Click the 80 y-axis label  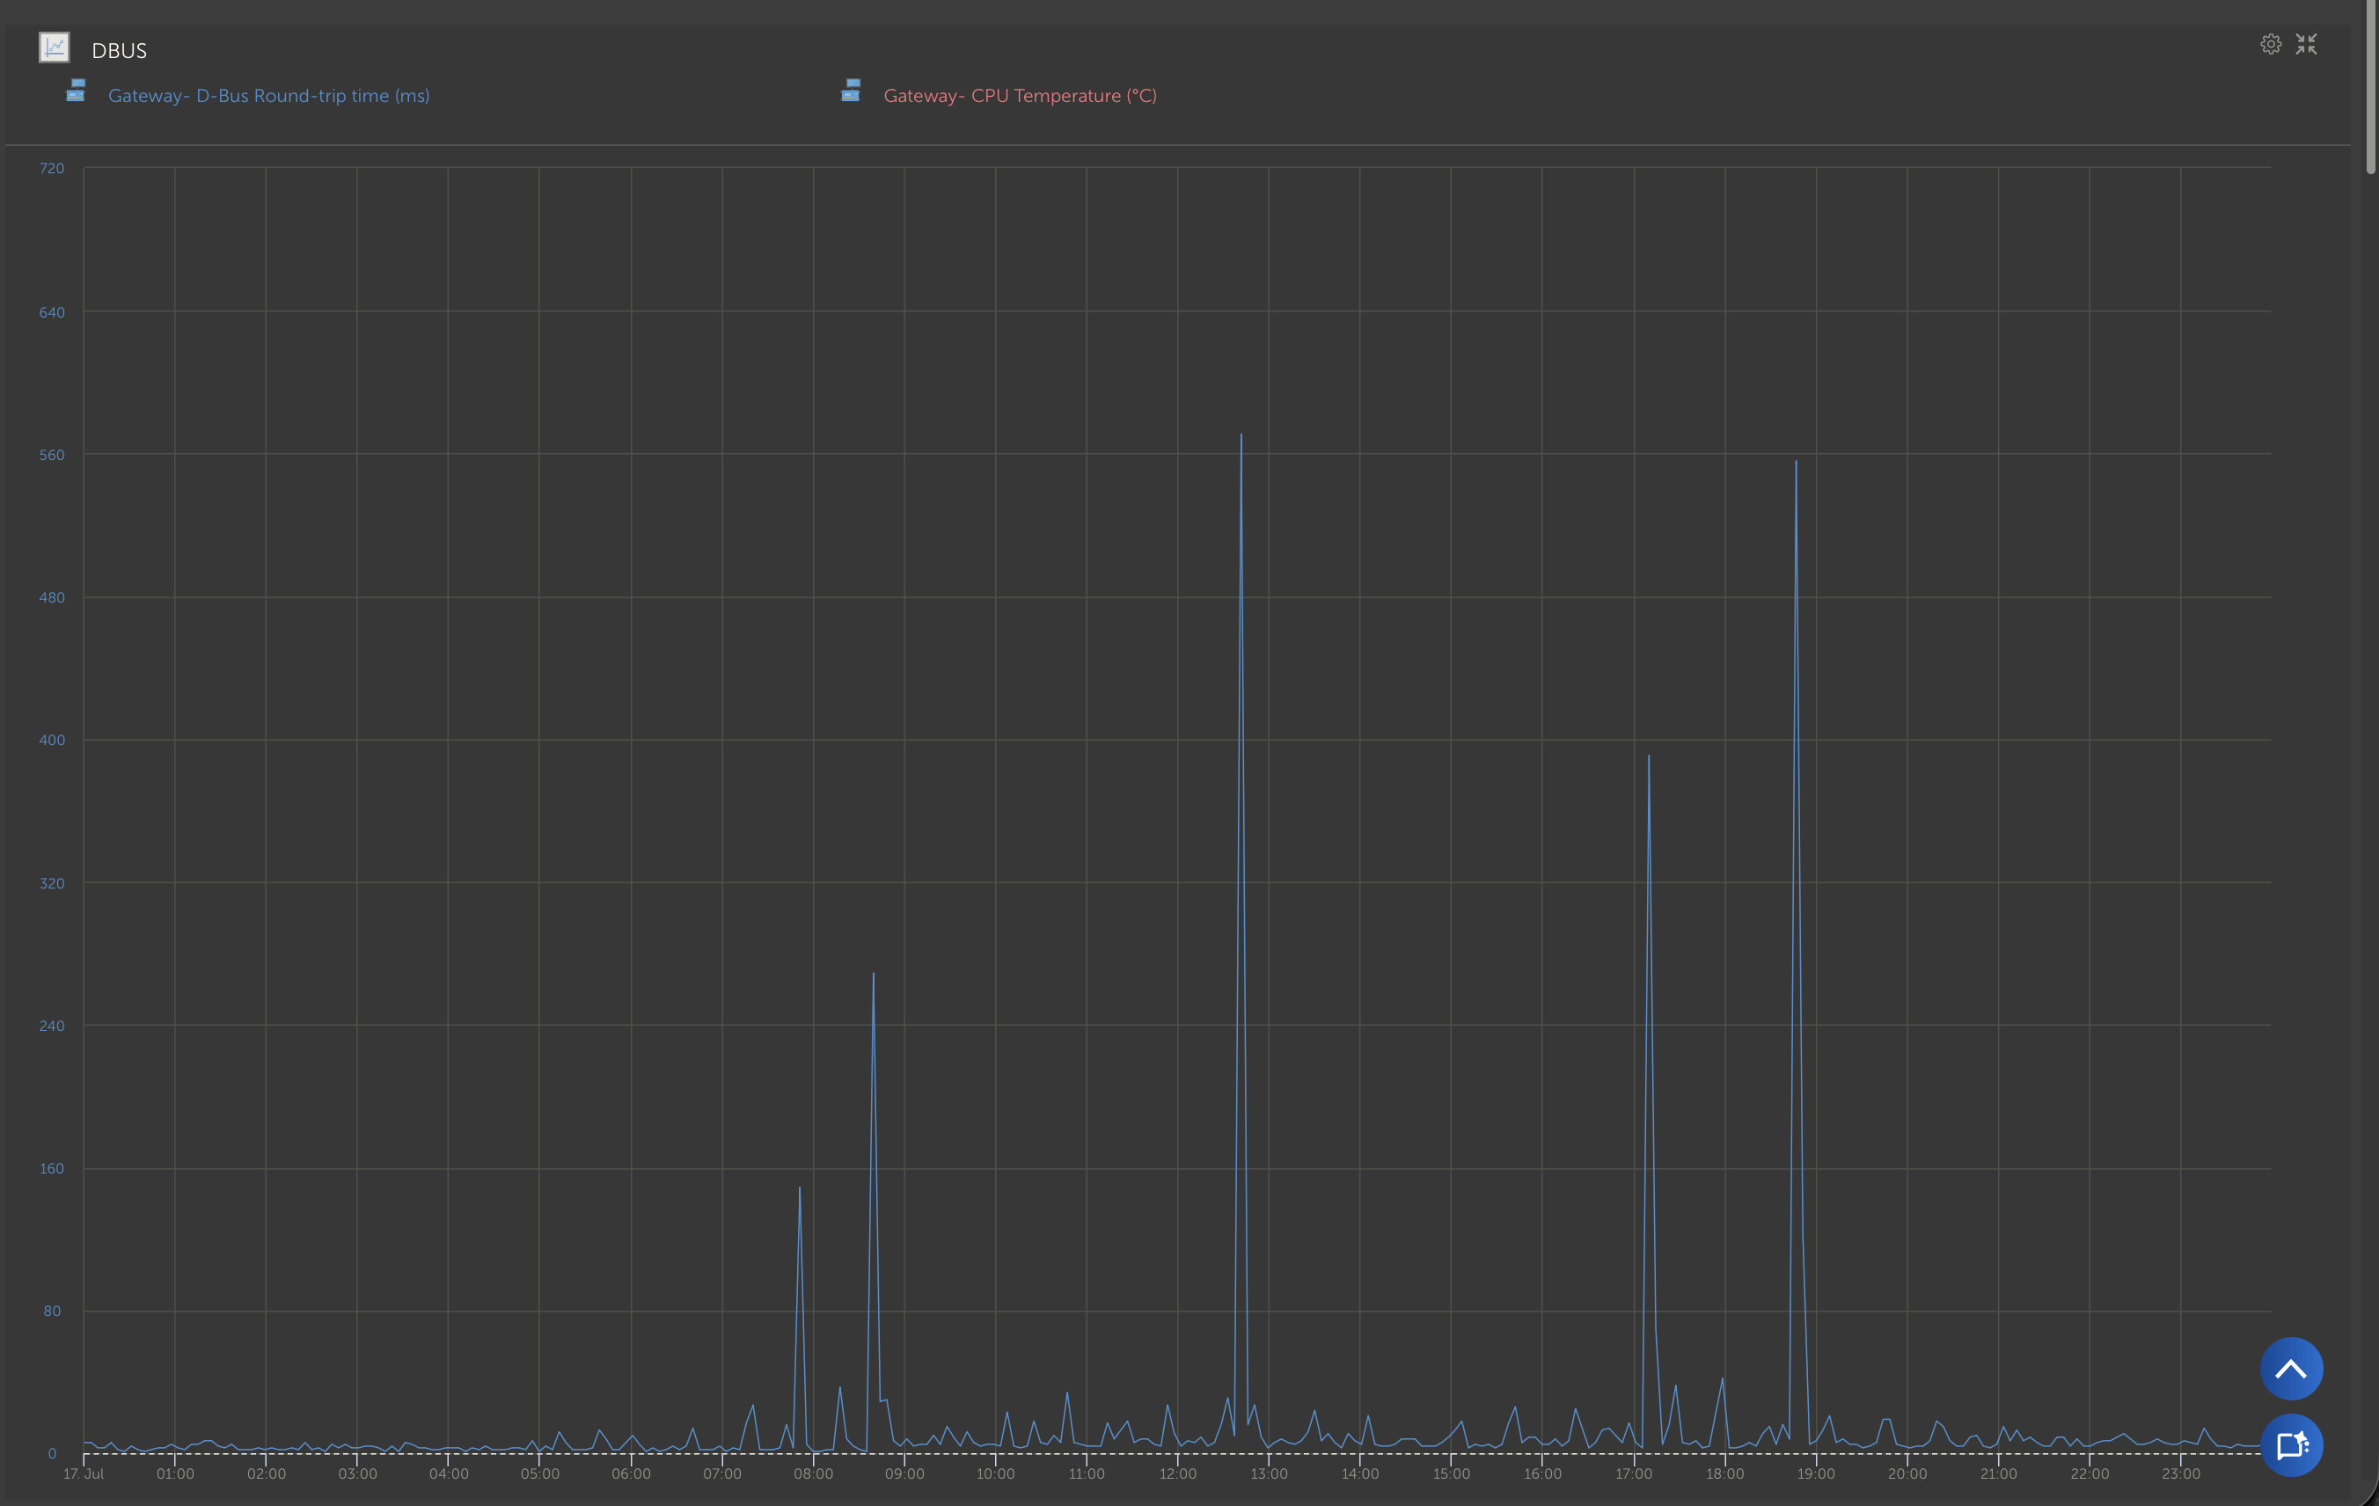click(53, 1311)
